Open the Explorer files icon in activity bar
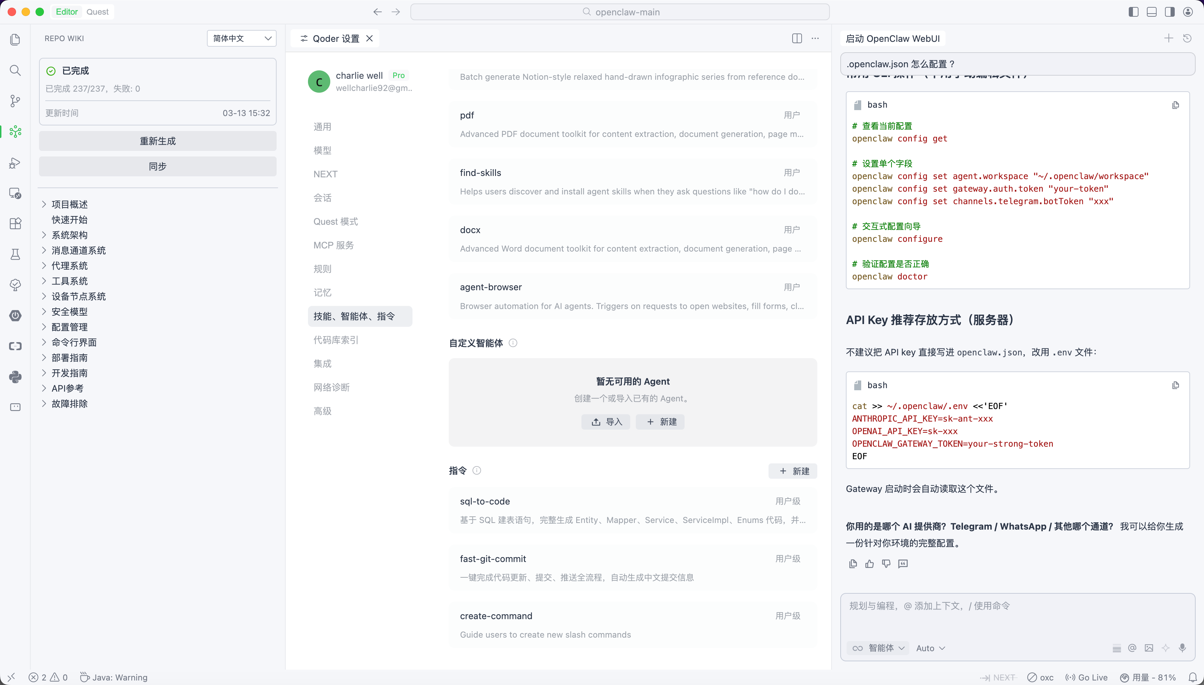Viewport: 1204px width, 685px height. [15, 39]
